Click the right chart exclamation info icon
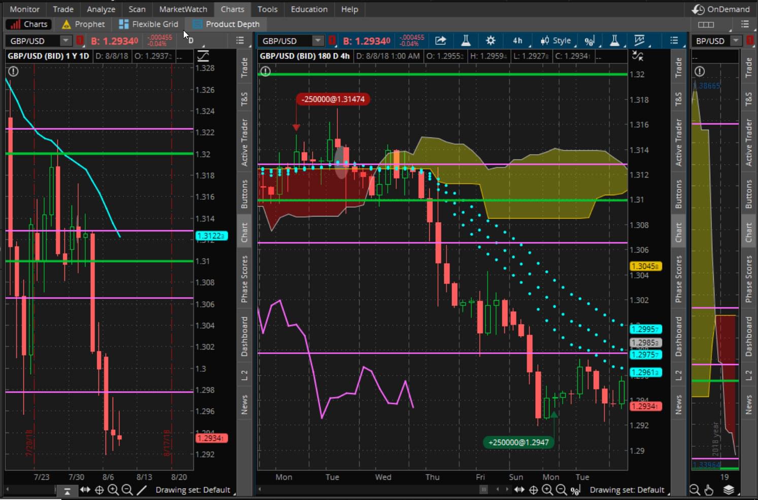 click(700, 72)
